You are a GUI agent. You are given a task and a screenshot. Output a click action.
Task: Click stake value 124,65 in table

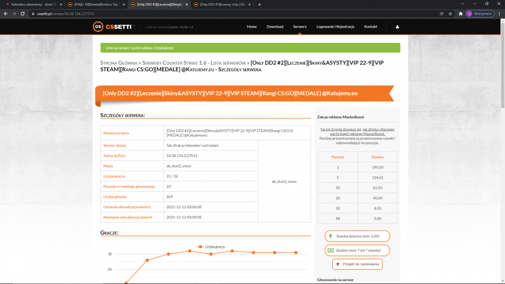click(x=377, y=178)
